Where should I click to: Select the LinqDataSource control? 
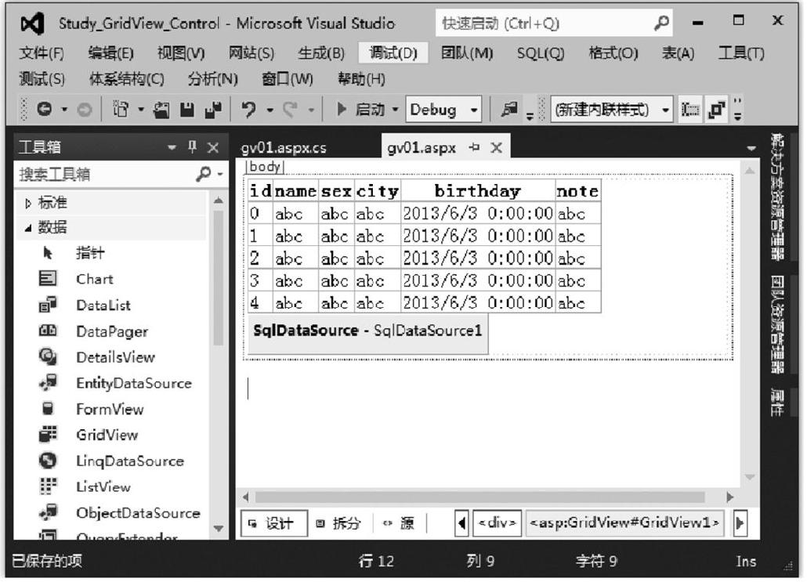129,461
